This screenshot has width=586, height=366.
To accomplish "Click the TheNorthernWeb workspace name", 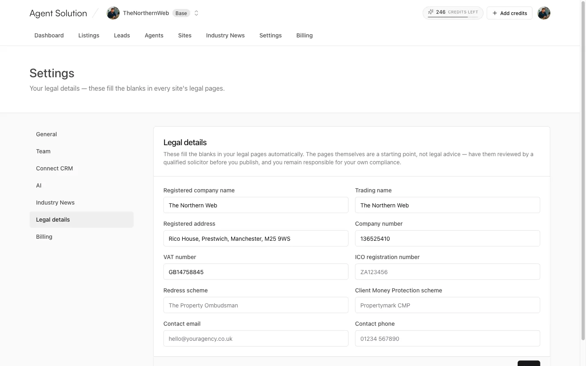I will (146, 13).
